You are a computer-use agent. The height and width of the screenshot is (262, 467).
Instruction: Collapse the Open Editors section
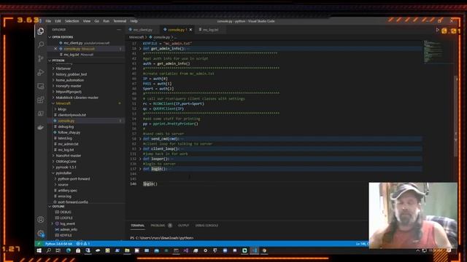coord(62,37)
